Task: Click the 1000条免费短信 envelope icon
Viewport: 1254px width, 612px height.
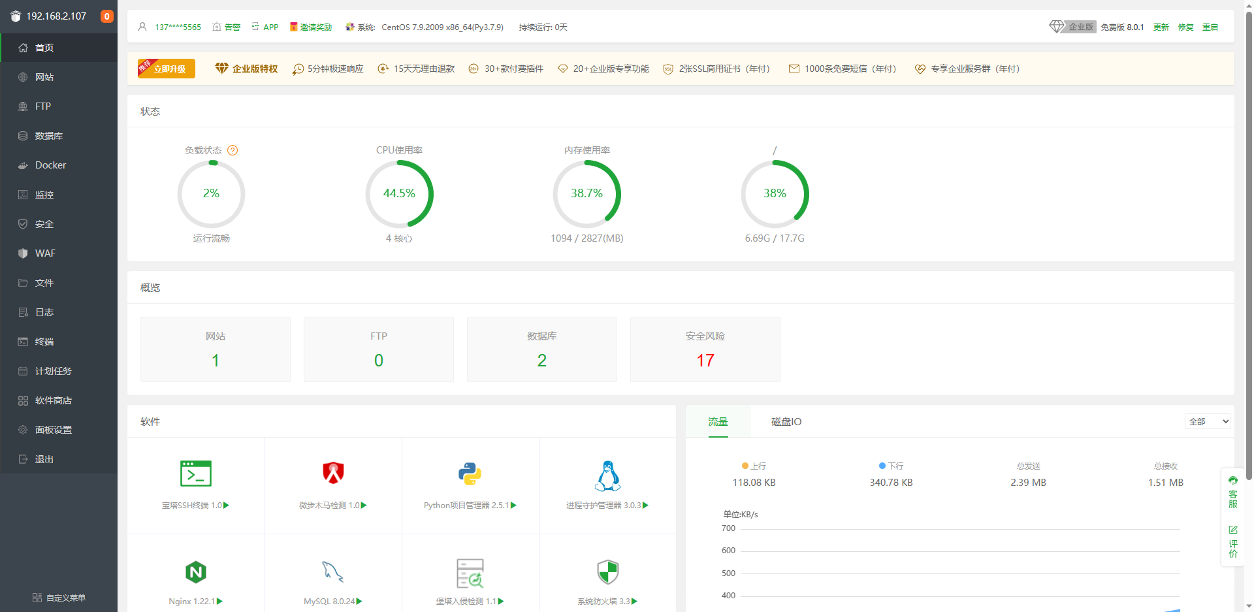Action: pos(794,69)
